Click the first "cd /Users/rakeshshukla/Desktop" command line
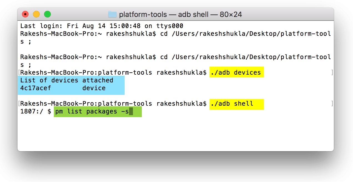Screen dimensions: 353x182 245,34
